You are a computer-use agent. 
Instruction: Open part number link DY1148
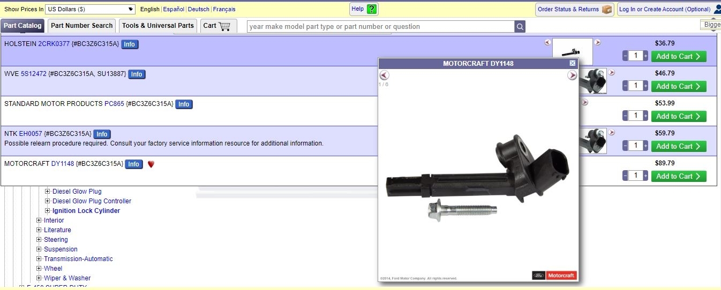[63, 164]
